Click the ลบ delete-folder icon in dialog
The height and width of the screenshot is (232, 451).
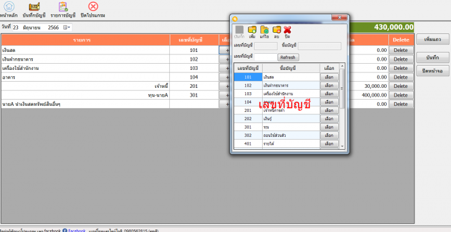point(277,30)
